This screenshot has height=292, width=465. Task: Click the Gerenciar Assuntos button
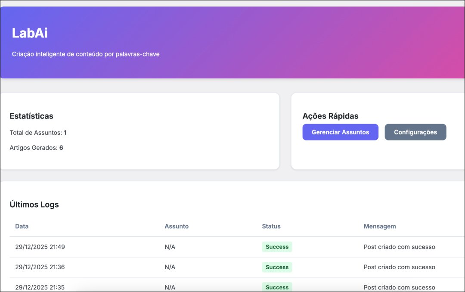[340, 132]
